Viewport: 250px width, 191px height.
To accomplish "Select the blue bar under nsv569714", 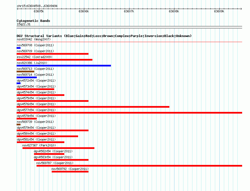I will (x=27, y=77).
